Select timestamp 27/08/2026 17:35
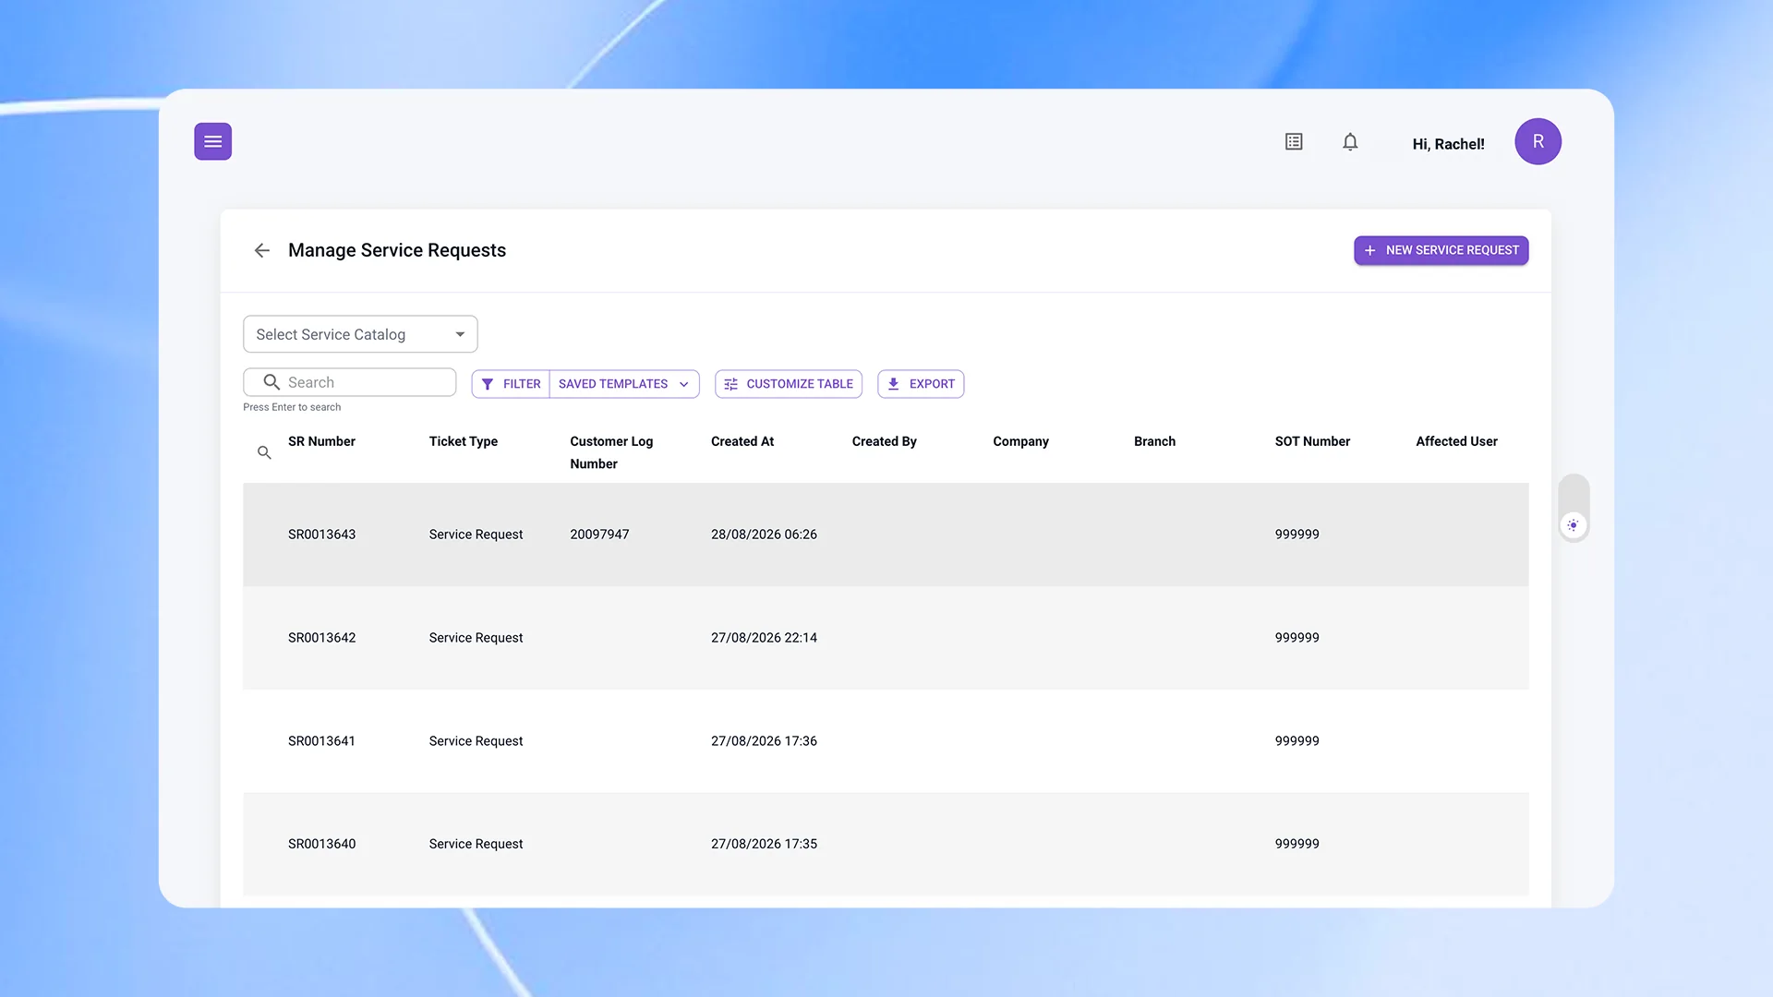This screenshot has width=1773, height=997. coord(764,844)
